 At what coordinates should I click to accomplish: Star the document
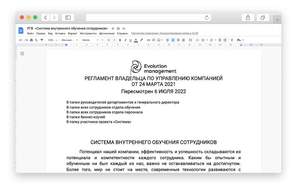point(113,29)
